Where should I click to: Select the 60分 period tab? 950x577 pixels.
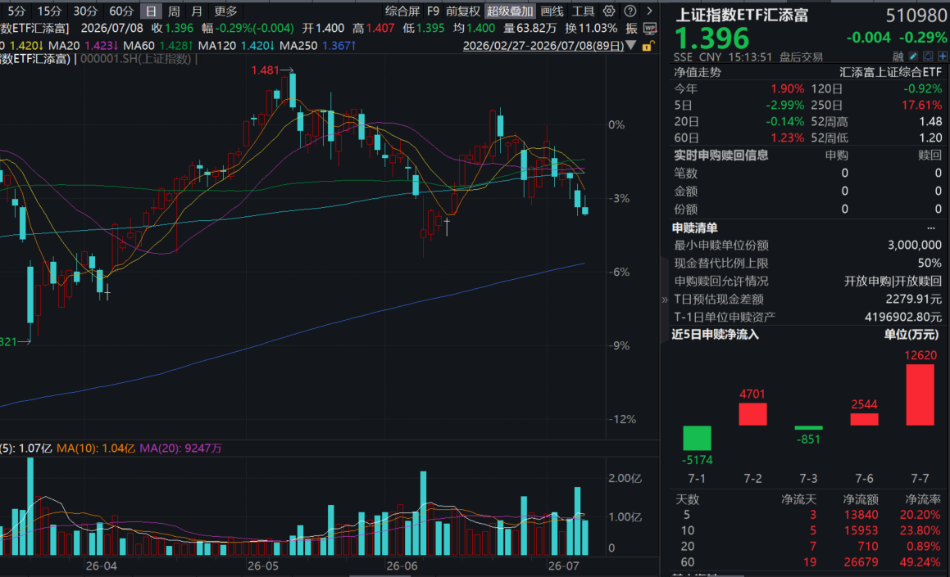122,11
